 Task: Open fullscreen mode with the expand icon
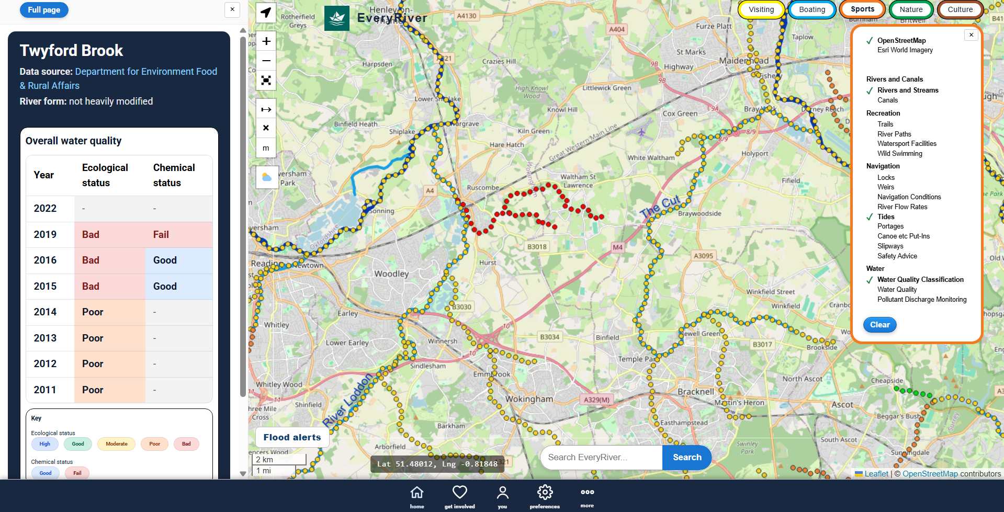pyautogui.click(x=266, y=81)
